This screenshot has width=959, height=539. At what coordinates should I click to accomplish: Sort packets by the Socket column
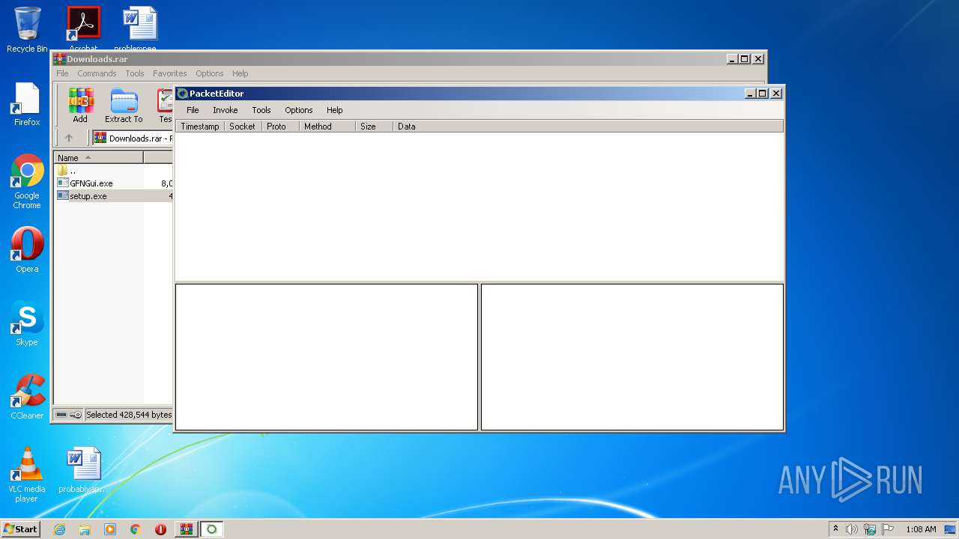pos(243,127)
